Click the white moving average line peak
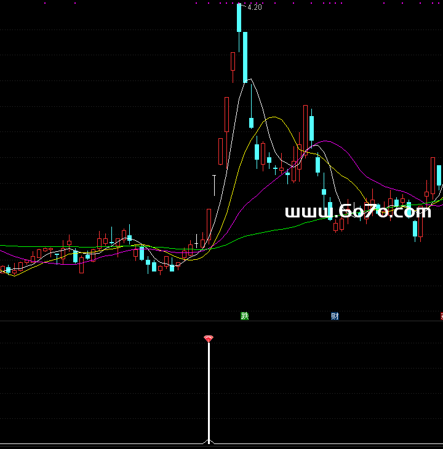 [250, 80]
